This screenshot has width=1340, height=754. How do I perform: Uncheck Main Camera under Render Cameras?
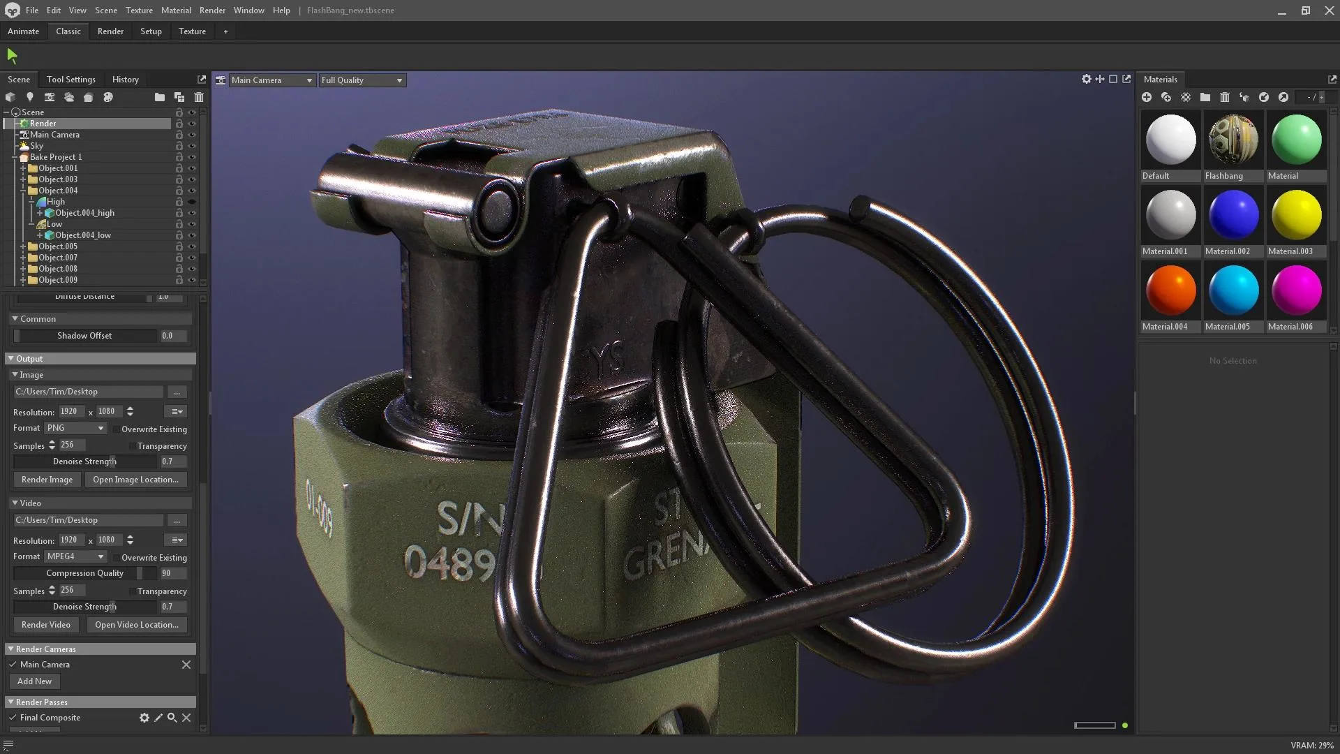point(12,664)
